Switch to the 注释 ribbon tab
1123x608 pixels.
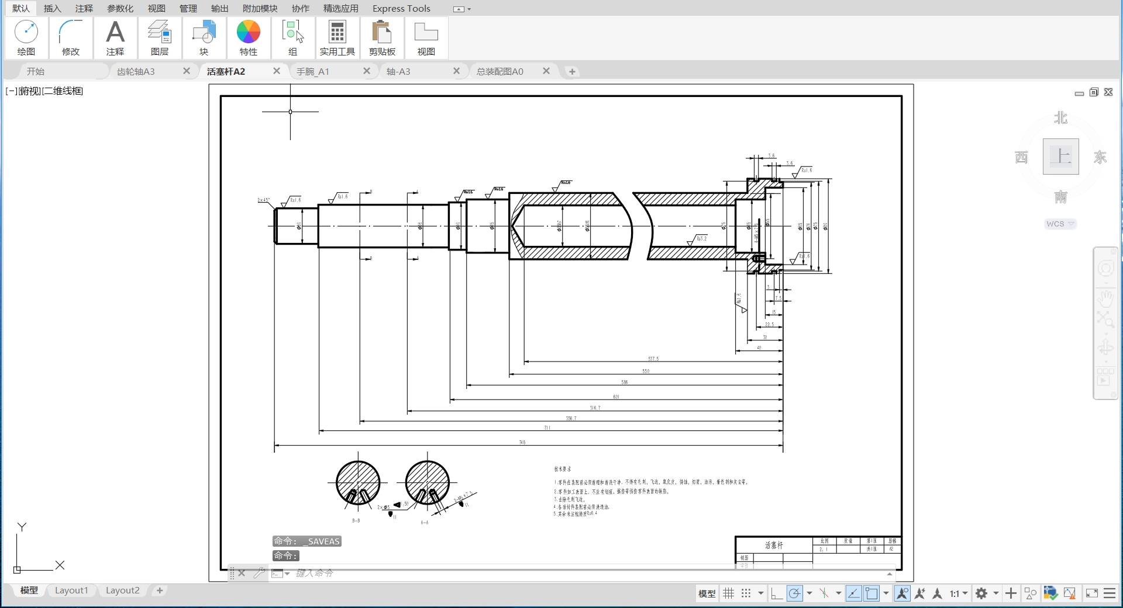[84, 8]
